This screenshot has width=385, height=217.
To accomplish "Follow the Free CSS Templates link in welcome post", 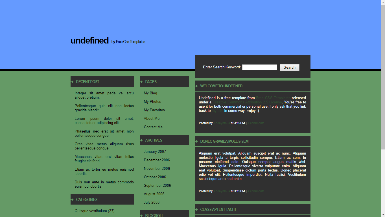I will [x=273, y=98].
